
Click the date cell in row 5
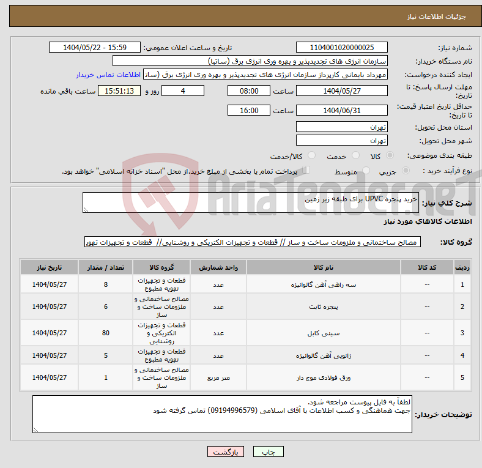49,377
